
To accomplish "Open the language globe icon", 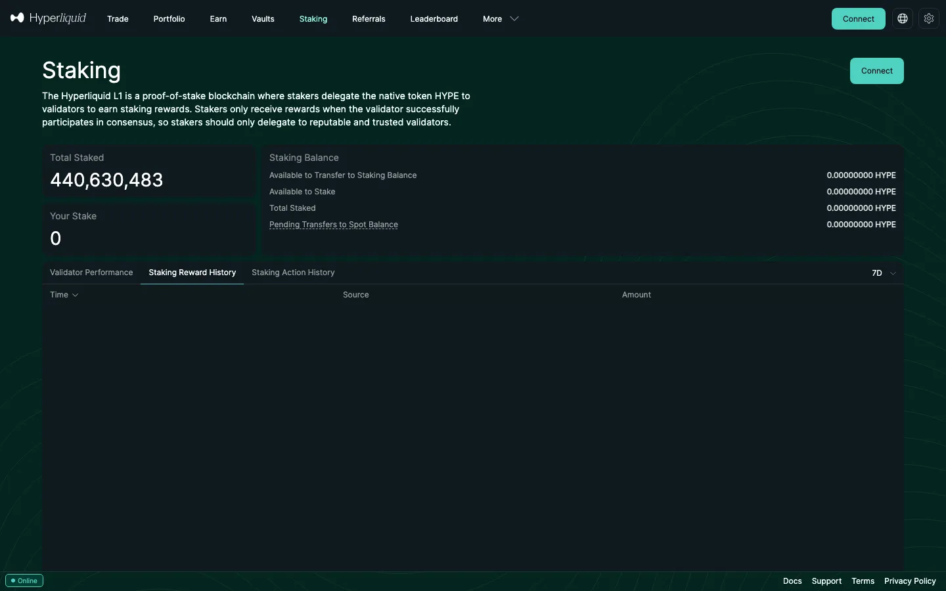I will coord(903,18).
